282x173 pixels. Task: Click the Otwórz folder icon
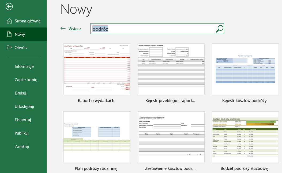tap(9, 48)
